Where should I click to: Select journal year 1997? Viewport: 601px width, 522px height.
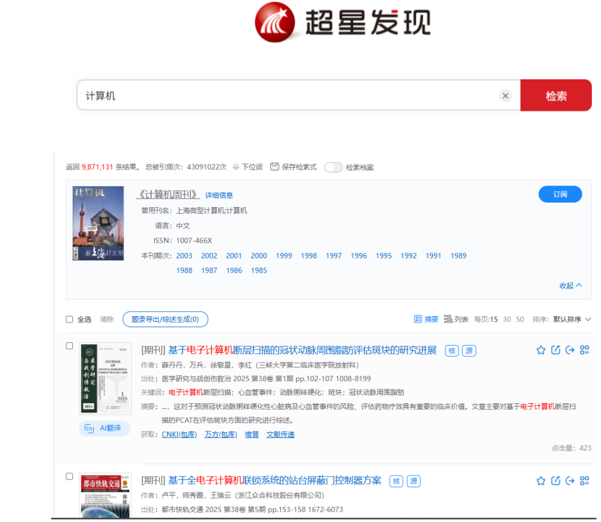pos(333,256)
